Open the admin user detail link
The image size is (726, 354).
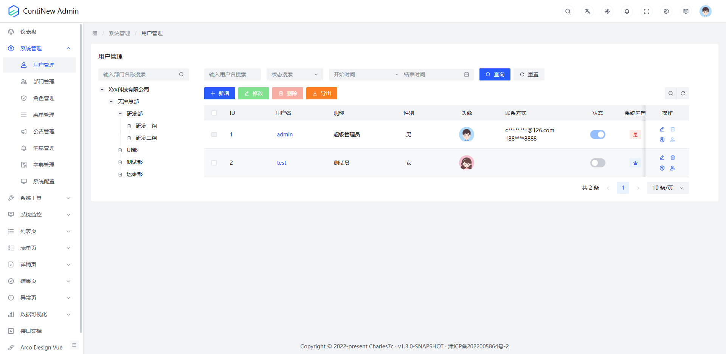pyautogui.click(x=284, y=134)
